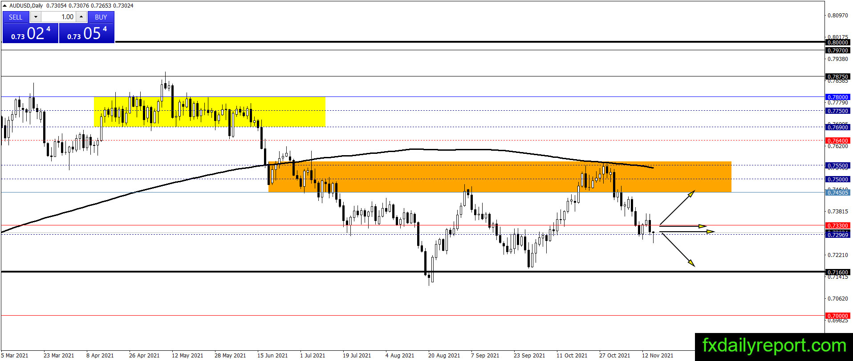The image size is (853, 361).
Task: Select the blue 0.77500 price label
Action: [x=837, y=111]
